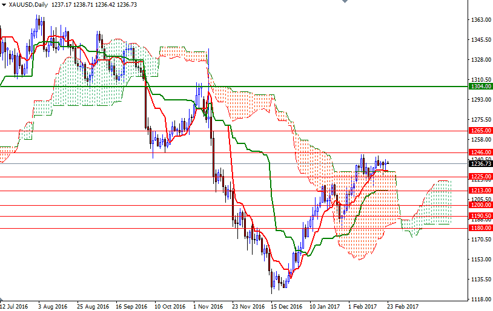Select the 1225.00 level label
The height and width of the screenshot is (311, 493).
tap(480, 177)
